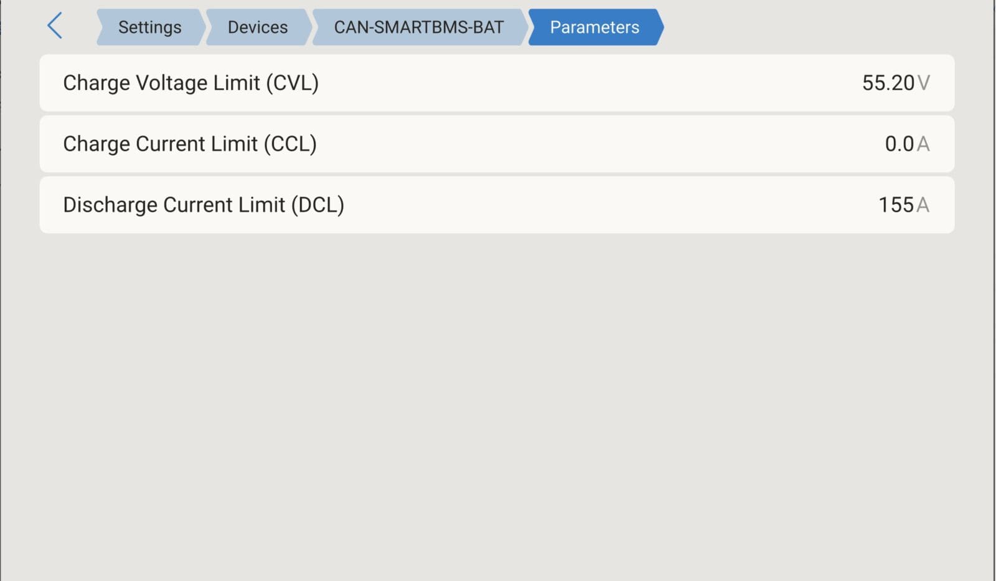Select the 155 discharge current value

896,205
